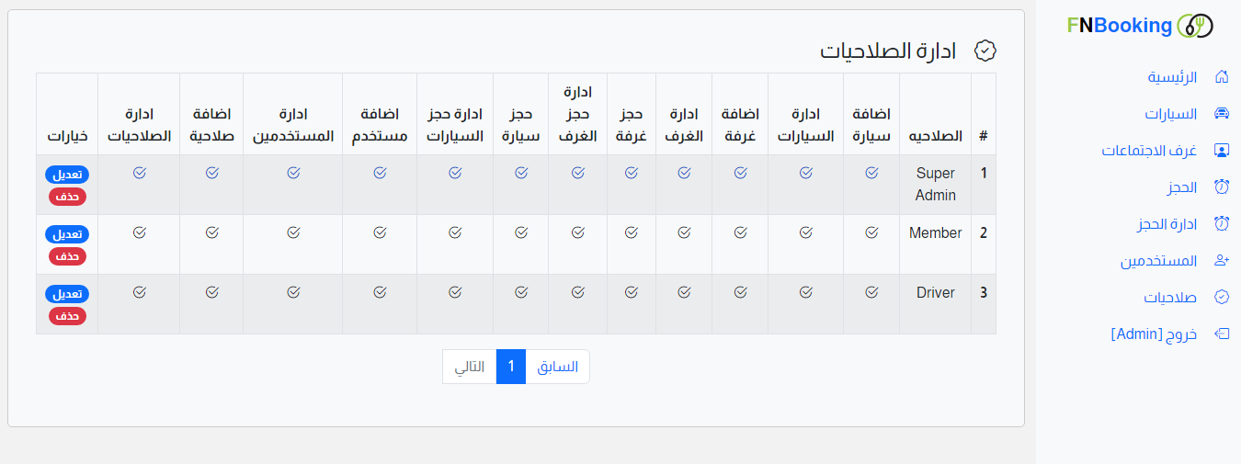Go to التالي pagination page
This screenshot has width=1241, height=464.
click(470, 367)
